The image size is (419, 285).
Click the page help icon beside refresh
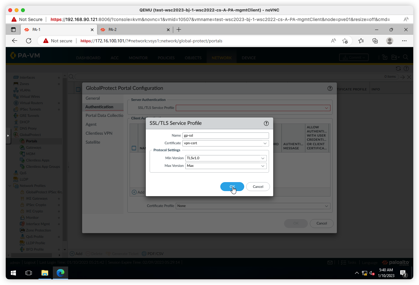coord(406,68)
